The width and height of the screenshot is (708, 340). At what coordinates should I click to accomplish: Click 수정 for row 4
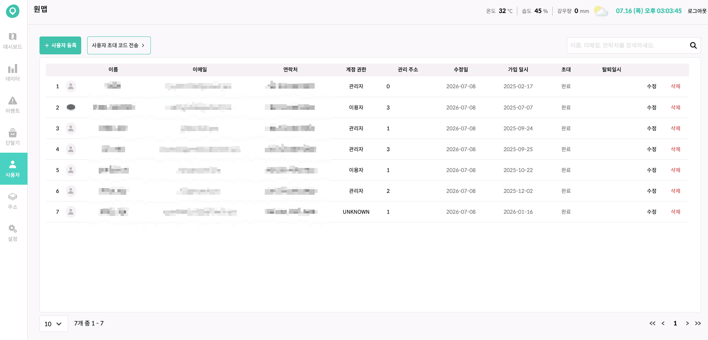coord(651,149)
